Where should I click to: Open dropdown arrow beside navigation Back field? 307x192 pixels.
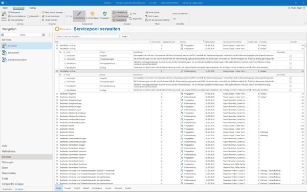click(x=51, y=35)
